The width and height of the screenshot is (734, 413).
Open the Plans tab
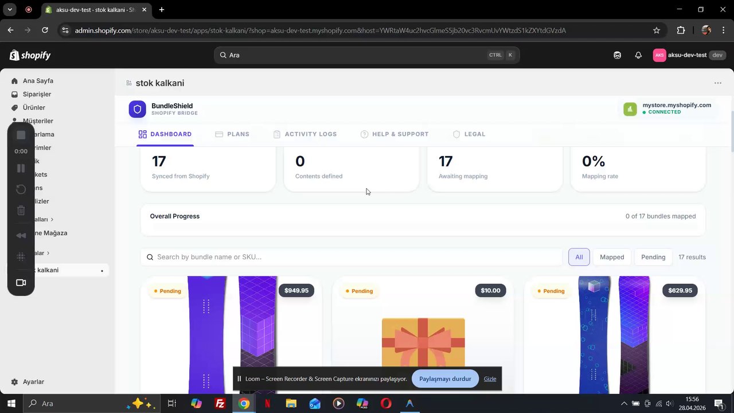pos(232,134)
